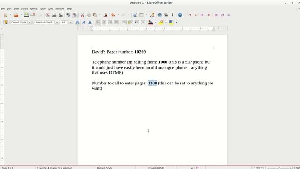Apply Font Color swatch

[150, 22]
